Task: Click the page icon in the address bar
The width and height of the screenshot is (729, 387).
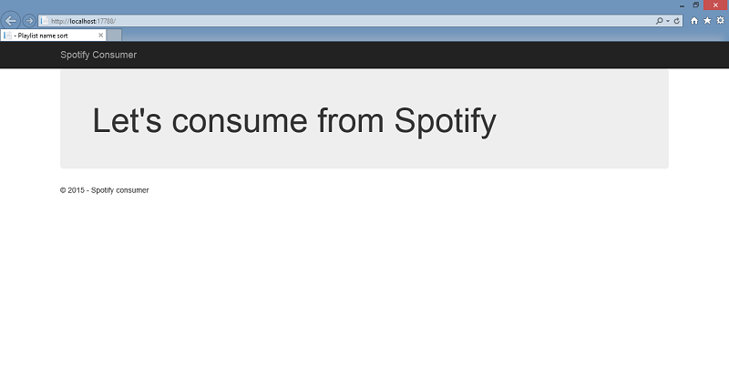Action: point(45,20)
